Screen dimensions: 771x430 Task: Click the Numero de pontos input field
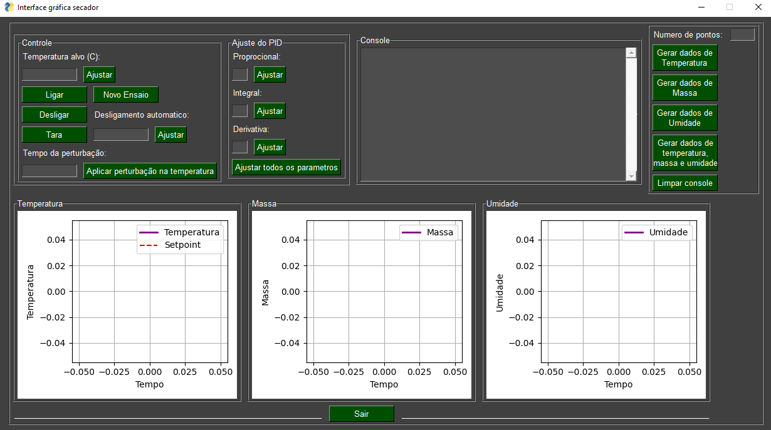point(742,34)
